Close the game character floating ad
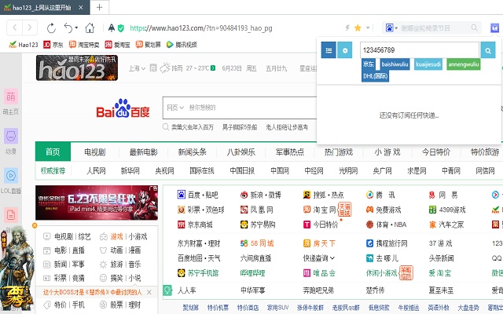503x314 pixels. point(35,225)
